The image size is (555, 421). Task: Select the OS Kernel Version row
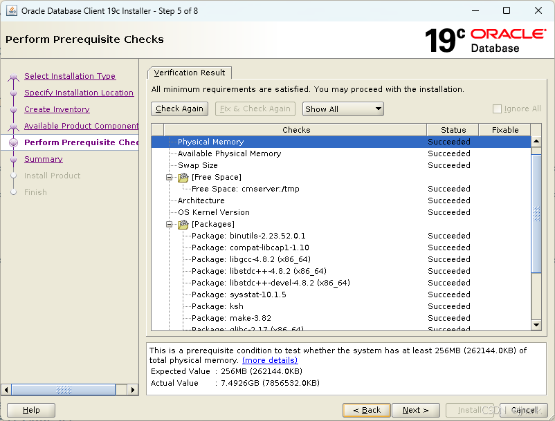pos(341,212)
